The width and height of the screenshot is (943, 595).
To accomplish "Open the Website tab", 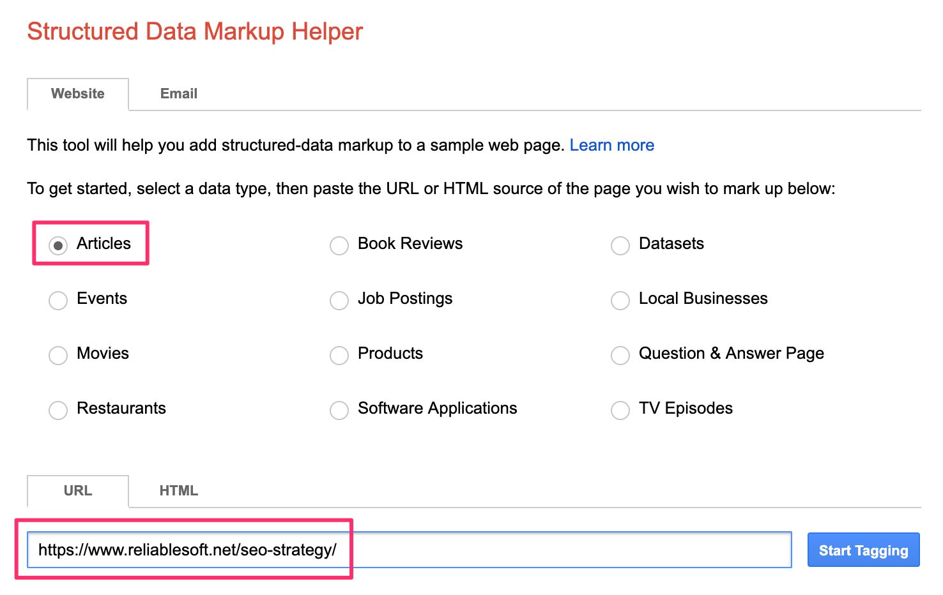I will [x=78, y=94].
